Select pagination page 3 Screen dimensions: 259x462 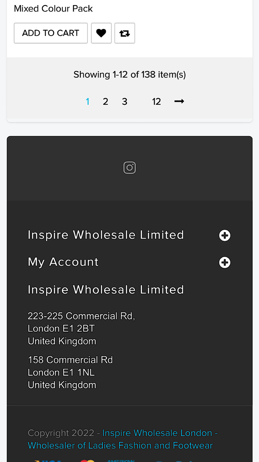(x=125, y=101)
